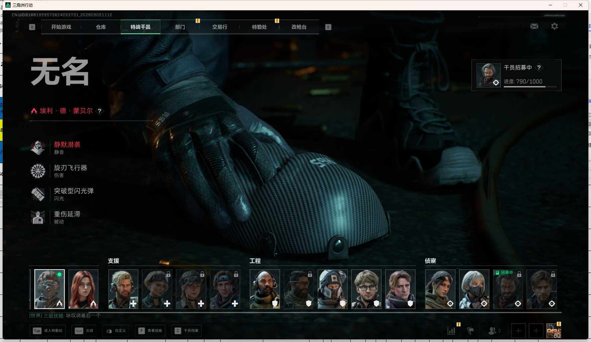The height and width of the screenshot is (342, 591).
Task: Select the 旋刃飞行器 skill icon
Action: [38, 171]
